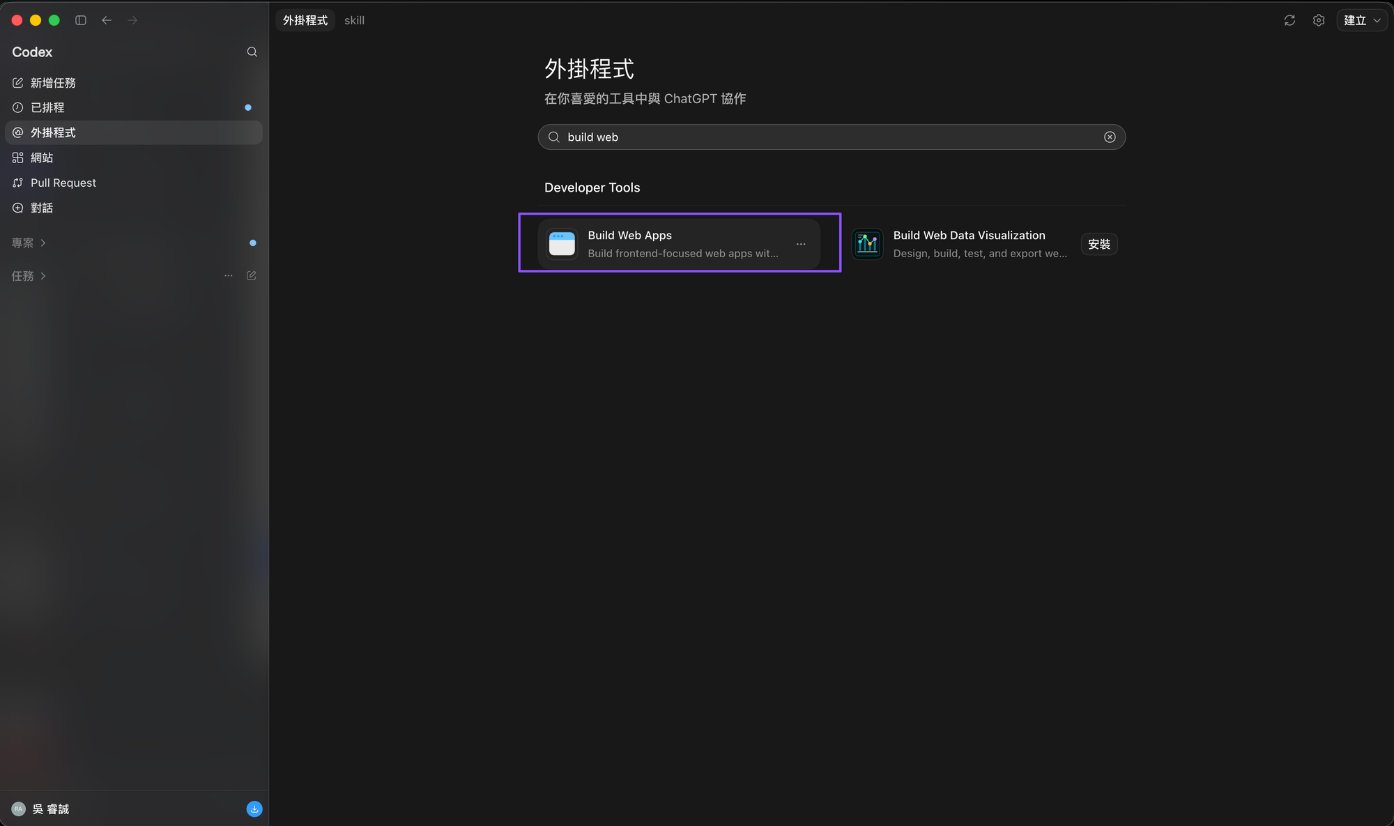1394x826 pixels.
Task: Click the Build Web Apps app icon
Action: click(562, 244)
